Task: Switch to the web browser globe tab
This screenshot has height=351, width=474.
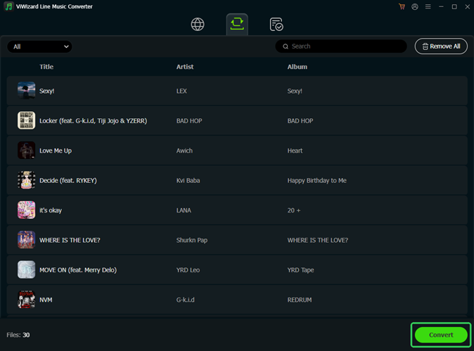Action: click(198, 24)
